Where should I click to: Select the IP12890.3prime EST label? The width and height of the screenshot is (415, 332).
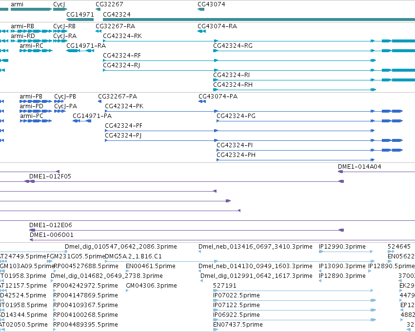342,276
